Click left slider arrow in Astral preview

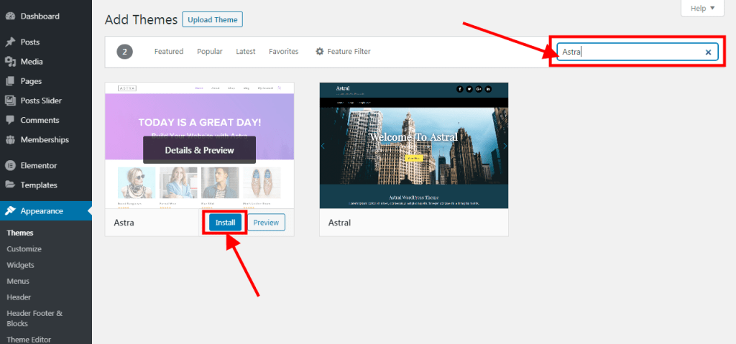point(323,146)
